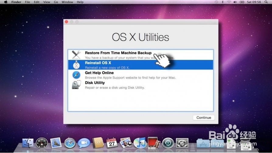Open the Go menu

pos(56,2)
